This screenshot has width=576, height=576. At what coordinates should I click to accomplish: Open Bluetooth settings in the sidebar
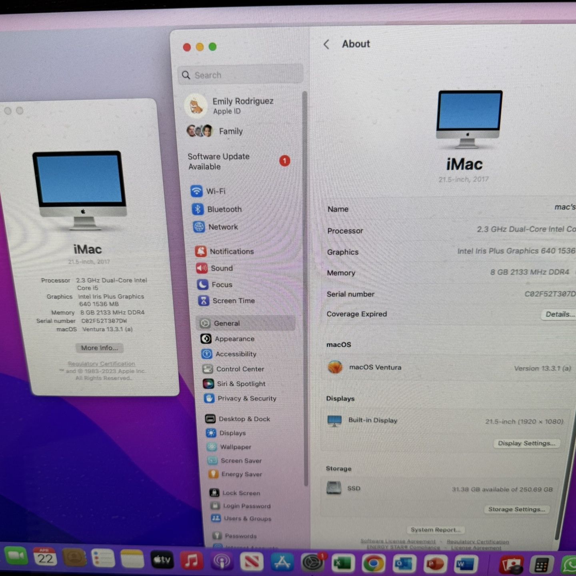217,209
